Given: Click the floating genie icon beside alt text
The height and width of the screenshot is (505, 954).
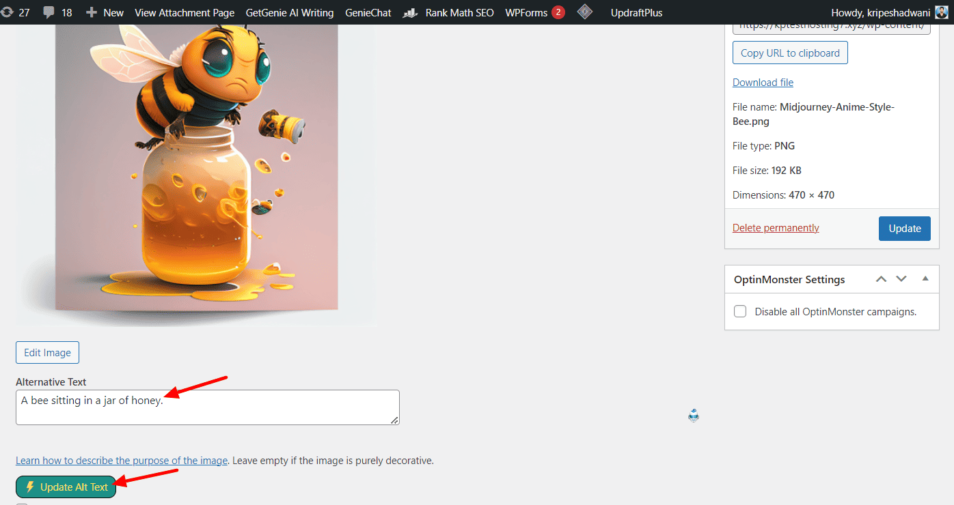Looking at the screenshot, I should point(694,416).
